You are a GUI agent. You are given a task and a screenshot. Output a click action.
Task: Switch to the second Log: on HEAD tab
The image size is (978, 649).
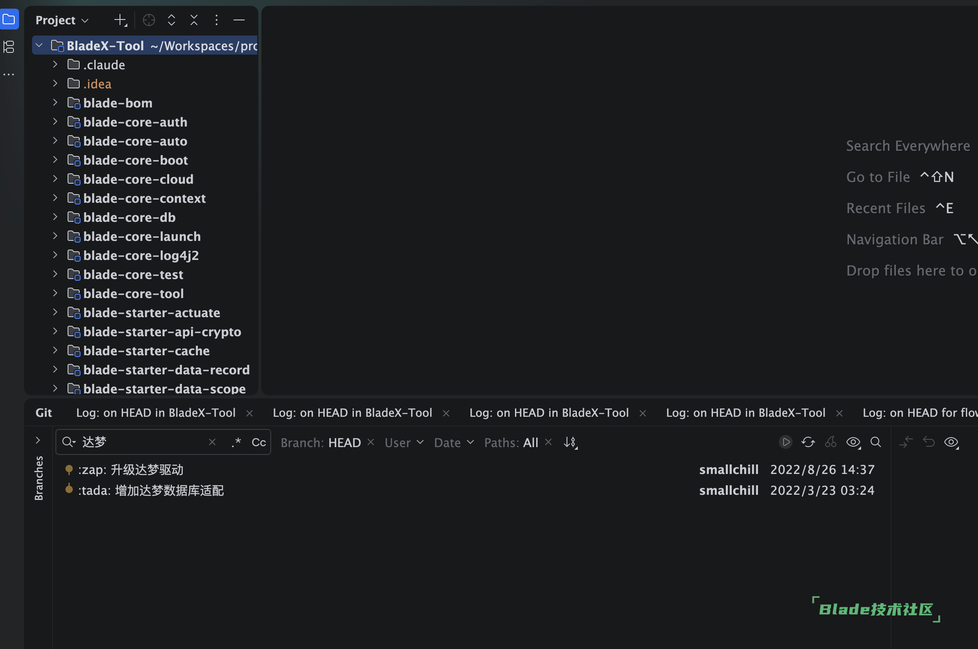coord(352,413)
